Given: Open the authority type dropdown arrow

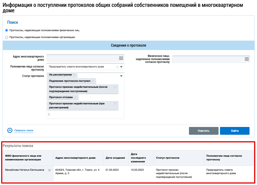Looking at the screenshot, I should point(121,67).
